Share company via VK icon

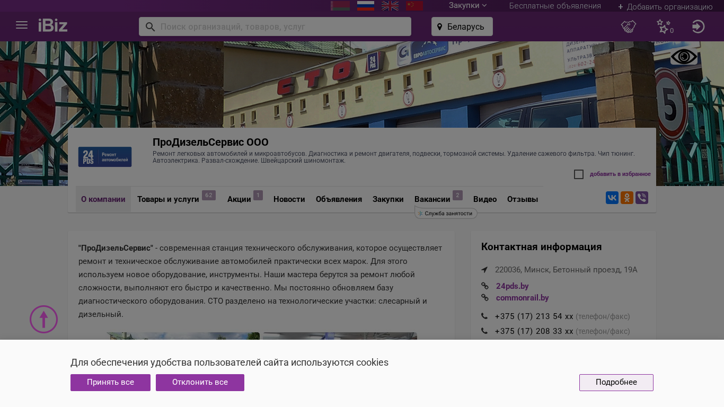pyautogui.click(x=612, y=198)
